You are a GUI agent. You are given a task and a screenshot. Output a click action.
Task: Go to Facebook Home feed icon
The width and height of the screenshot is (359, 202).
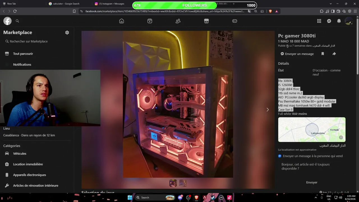coord(121,21)
